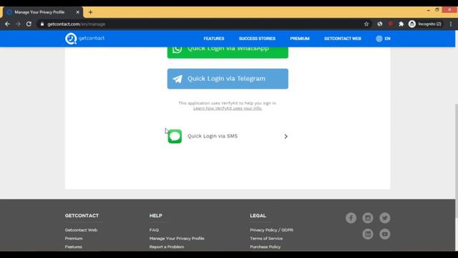Click the lock icon in the address bar

(x=42, y=24)
